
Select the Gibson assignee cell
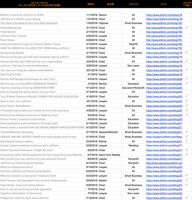(103, 15)
